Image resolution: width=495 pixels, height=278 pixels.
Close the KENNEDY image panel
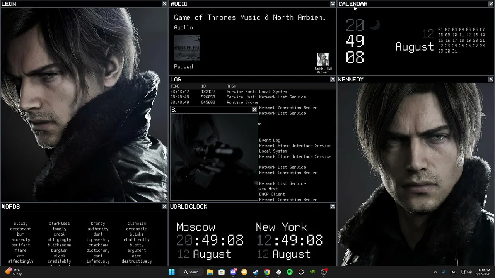coord(491,79)
